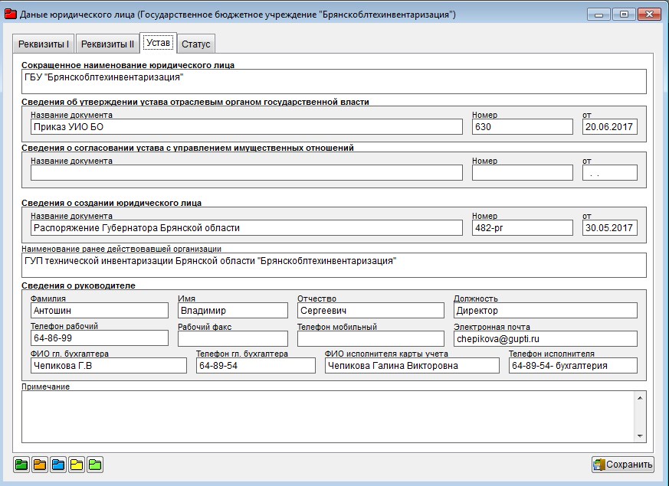The width and height of the screenshot is (669, 486).
Task: Click the blue folder icon
Action: point(58,465)
